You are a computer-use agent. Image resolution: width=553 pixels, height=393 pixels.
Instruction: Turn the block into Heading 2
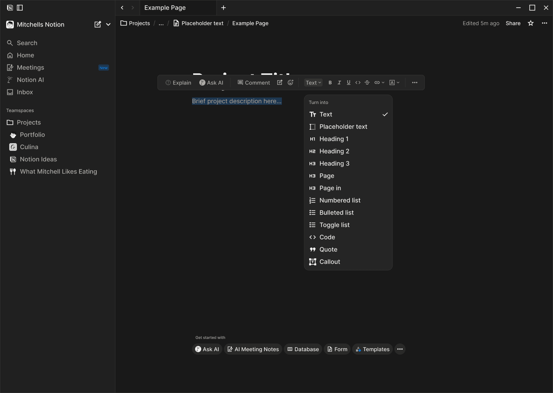tap(334, 151)
